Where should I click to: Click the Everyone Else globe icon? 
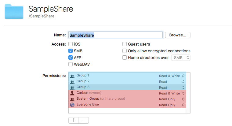pyautogui.click(x=72, y=105)
